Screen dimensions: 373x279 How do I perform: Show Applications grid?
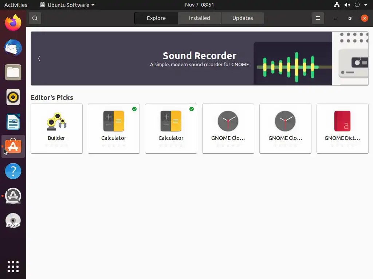13,267
